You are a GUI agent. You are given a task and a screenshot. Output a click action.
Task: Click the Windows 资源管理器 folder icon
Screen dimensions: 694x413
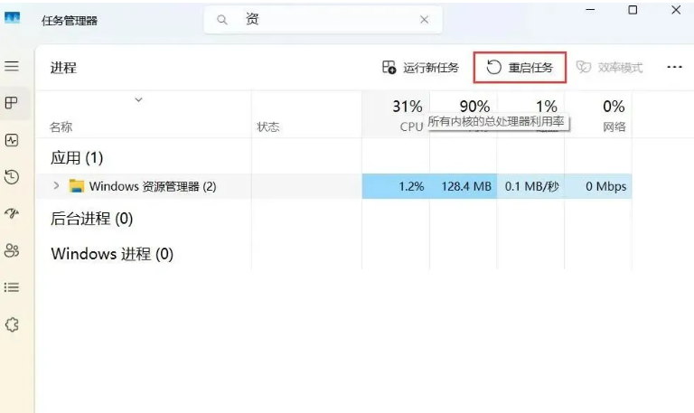click(x=77, y=186)
